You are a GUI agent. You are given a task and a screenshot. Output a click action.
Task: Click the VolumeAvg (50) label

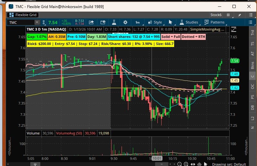tap(69, 133)
